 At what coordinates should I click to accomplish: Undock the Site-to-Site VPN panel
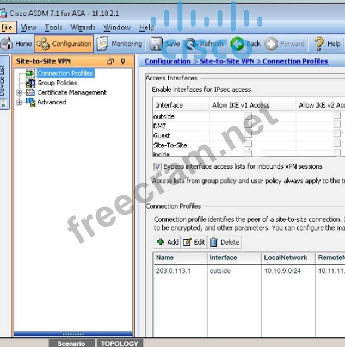click(111, 61)
